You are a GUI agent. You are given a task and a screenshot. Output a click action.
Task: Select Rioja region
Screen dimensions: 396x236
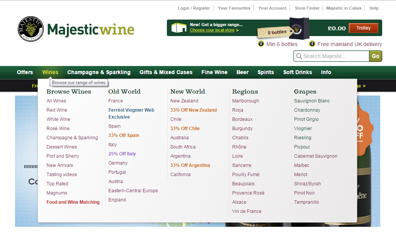238,110
